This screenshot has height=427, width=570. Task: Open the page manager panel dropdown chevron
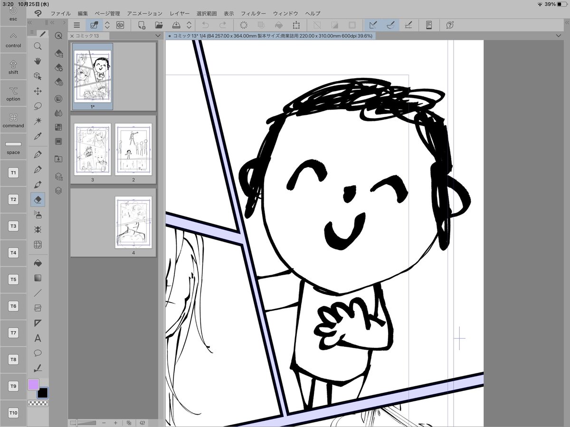(158, 36)
